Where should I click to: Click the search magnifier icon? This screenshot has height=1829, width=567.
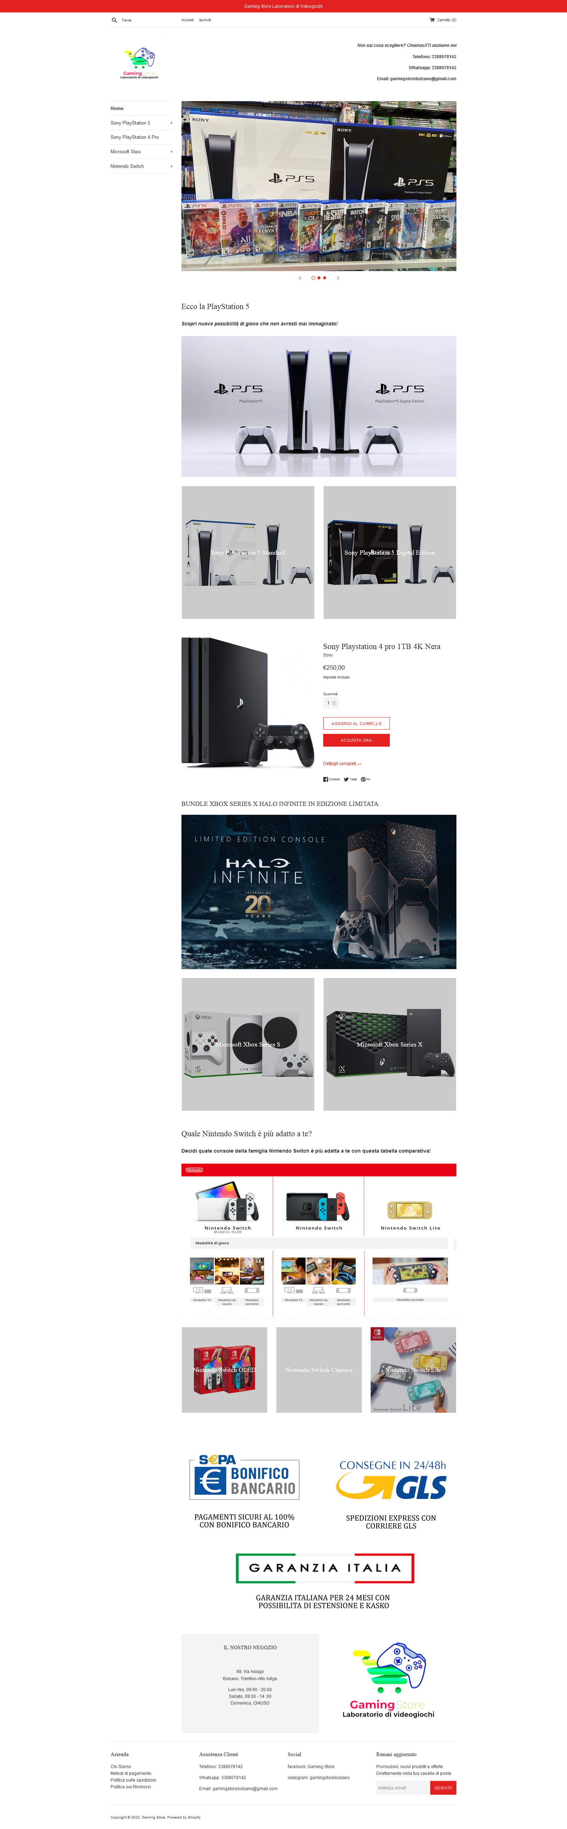pyautogui.click(x=114, y=20)
